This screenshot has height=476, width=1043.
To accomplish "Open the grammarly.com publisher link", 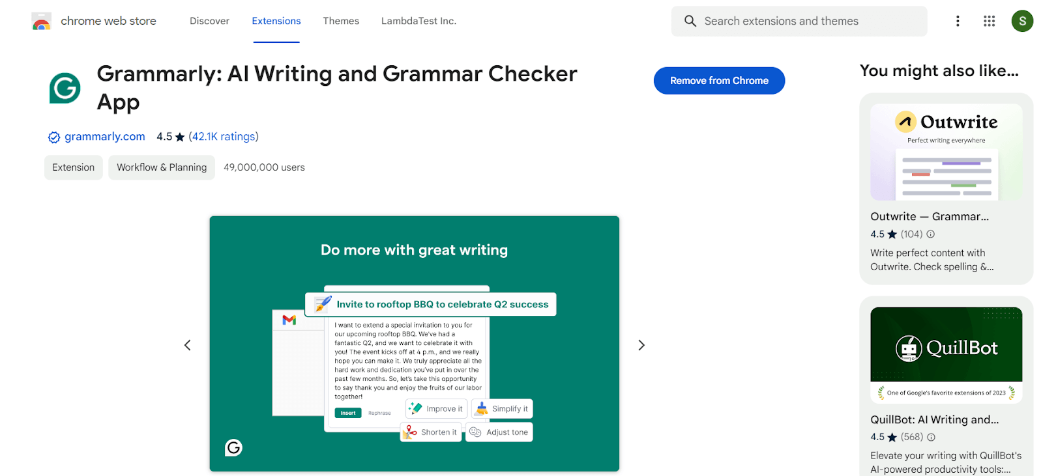I will point(105,136).
